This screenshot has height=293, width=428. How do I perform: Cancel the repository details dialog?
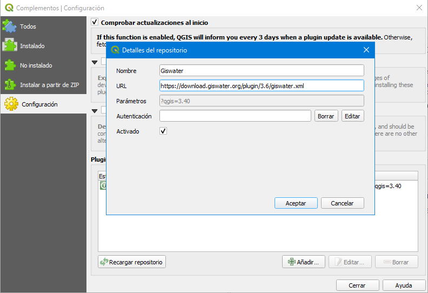point(342,203)
